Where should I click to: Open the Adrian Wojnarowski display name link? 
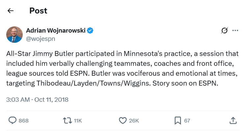pos(56,31)
